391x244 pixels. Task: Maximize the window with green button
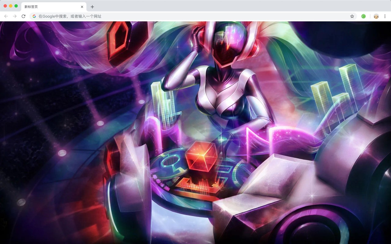click(x=16, y=6)
